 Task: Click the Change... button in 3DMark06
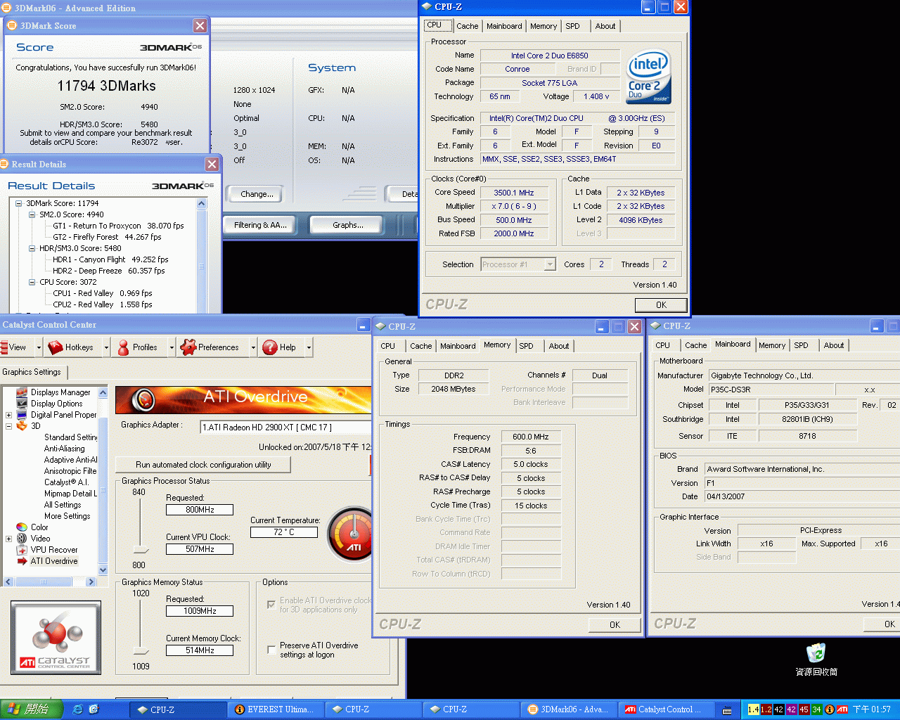(257, 194)
